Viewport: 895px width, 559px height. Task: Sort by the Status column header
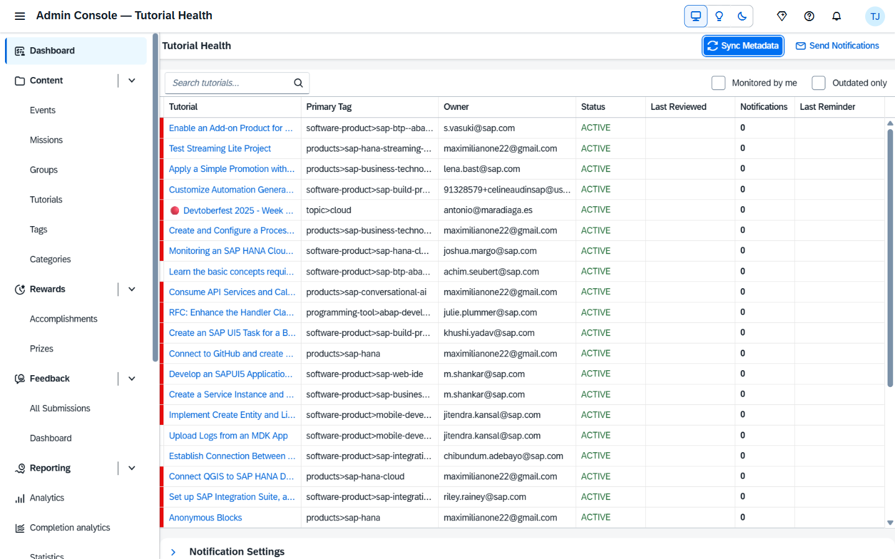[x=610, y=107]
